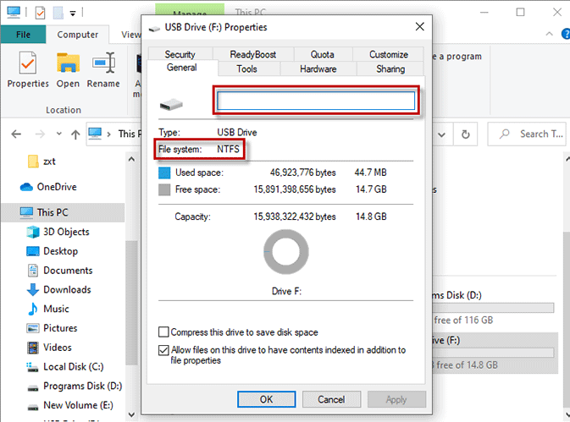Go up one folder level arrow

(x=75, y=134)
